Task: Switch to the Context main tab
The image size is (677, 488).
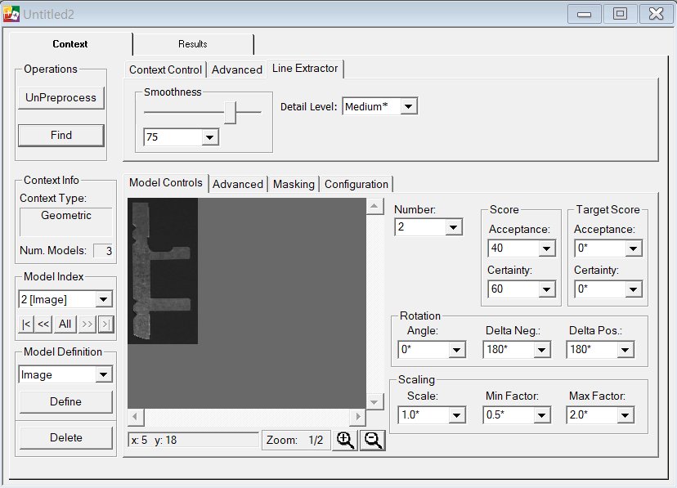Action: pos(70,44)
